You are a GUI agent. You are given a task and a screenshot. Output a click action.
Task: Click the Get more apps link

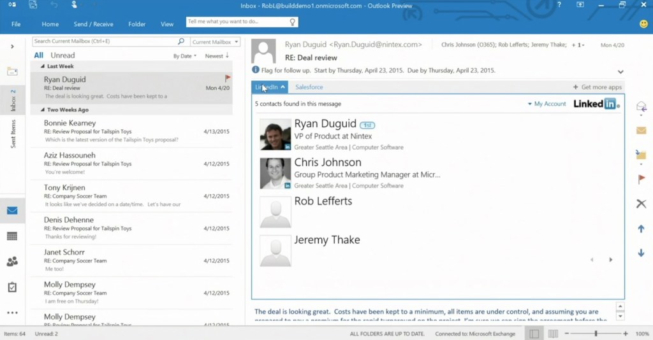click(x=598, y=87)
